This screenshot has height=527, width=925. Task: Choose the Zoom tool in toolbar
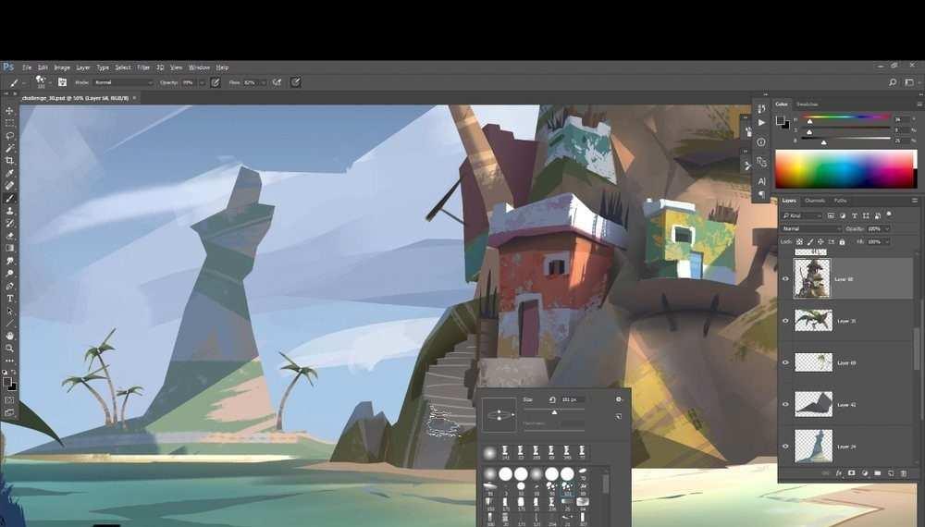9,348
